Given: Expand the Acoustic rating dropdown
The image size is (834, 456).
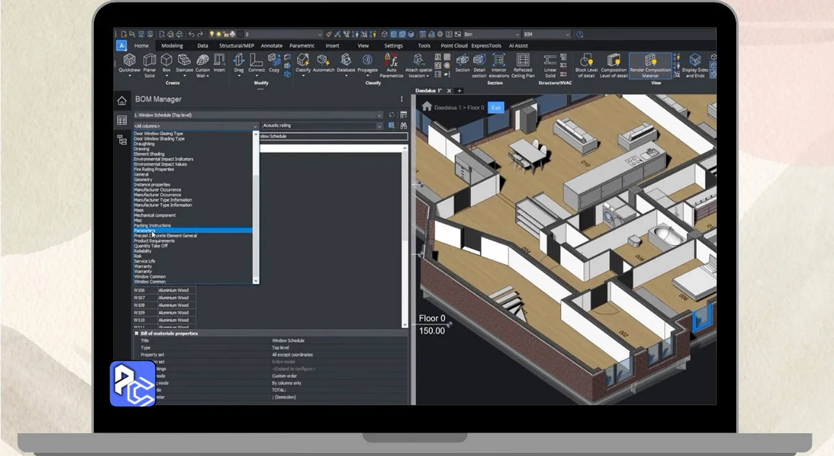Looking at the screenshot, I should pos(380,126).
